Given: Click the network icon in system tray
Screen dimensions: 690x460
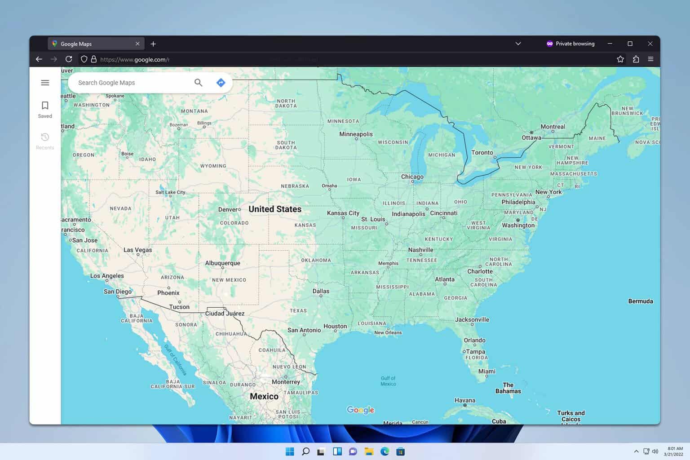Looking at the screenshot, I should 646,451.
